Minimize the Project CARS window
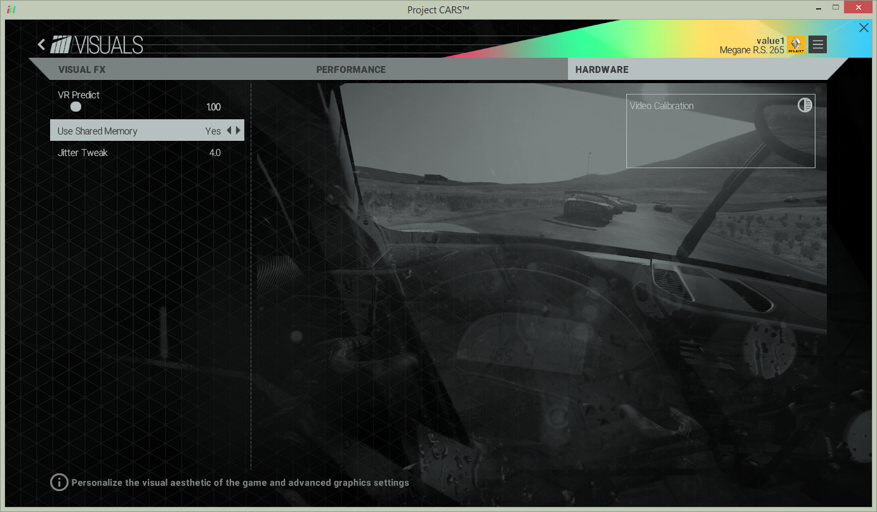This screenshot has height=512, width=877. [819, 8]
